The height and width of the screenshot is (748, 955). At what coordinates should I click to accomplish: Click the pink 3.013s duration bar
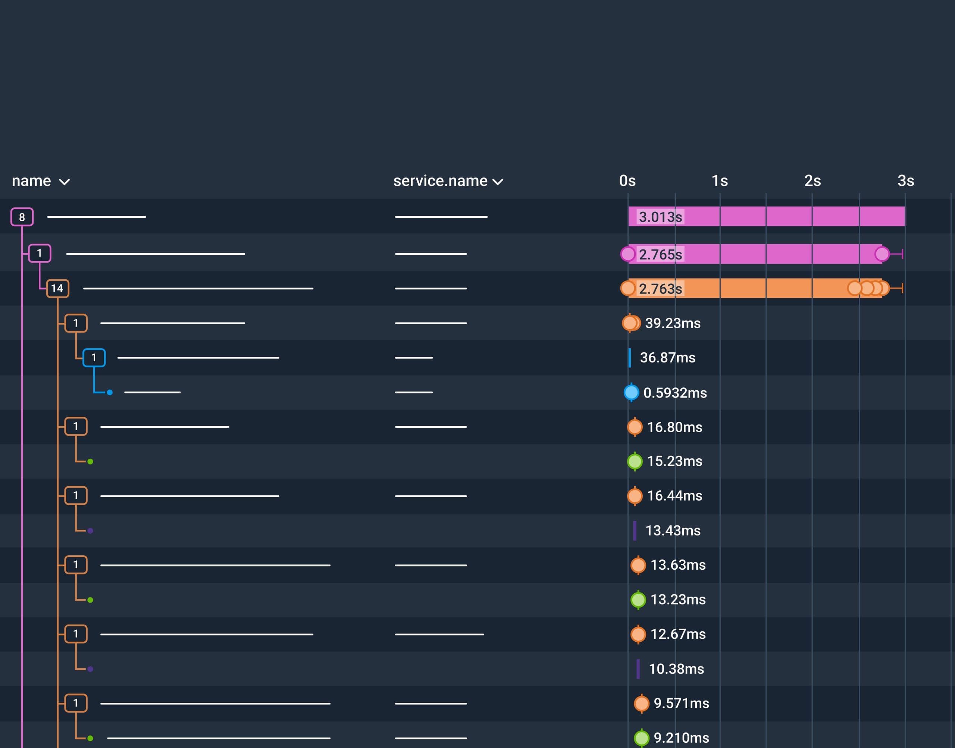(789, 216)
